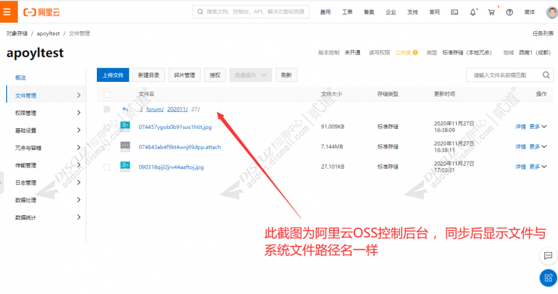Select checkbox for 074643ab4f9kt4wnj69dpp.attach

click(x=107, y=147)
